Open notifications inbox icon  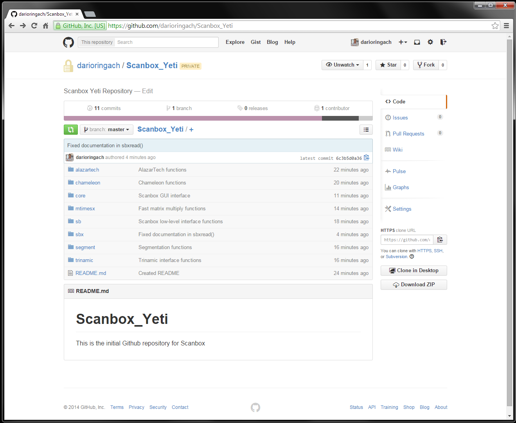(417, 42)
